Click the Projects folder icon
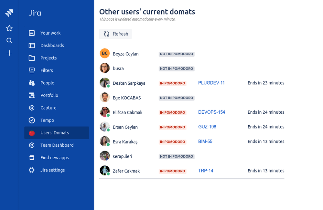323x210 pixels. pos(32,58)
